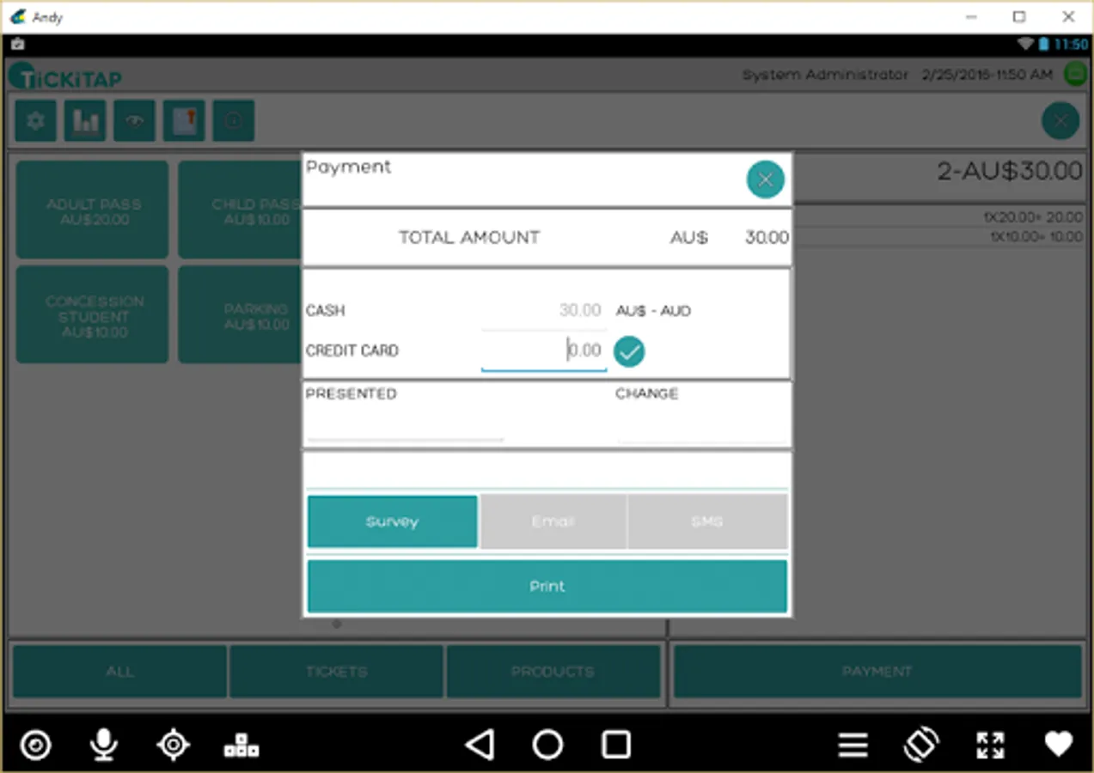Switch to the PRODUCTS category tab

[553, 672]
